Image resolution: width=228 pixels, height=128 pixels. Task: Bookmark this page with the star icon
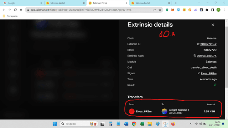[x=160, y=10]
